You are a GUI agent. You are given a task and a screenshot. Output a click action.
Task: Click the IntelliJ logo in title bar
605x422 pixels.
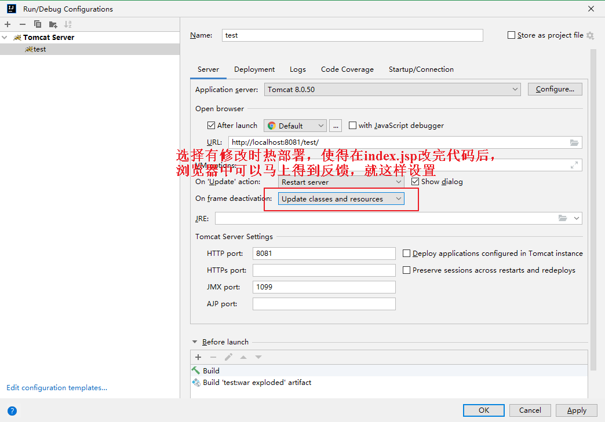pyautogui.click(x=12, y=9)
